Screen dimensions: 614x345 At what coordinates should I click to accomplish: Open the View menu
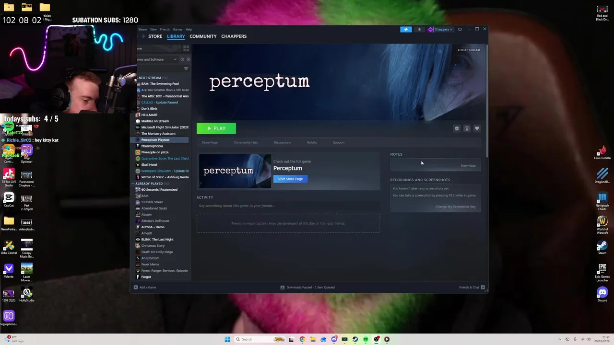click(x=153, y=29)
